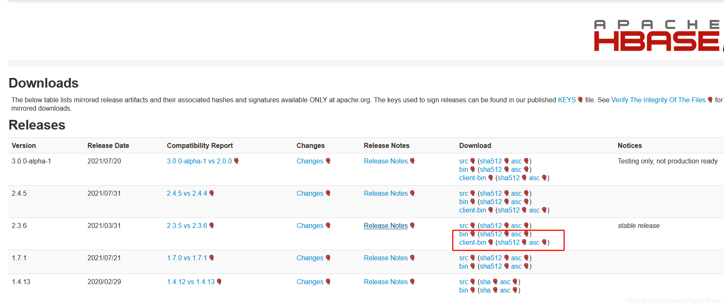Viewport: 724px width, 308px height.
Task: Open 1.4.12 vs 1.4.13 compatibility report
Action: click(x=191, y=282)
